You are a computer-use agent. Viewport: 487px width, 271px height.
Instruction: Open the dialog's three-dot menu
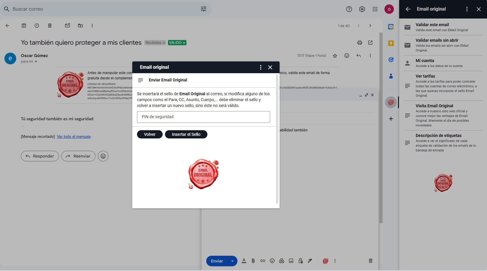(261, 67)
